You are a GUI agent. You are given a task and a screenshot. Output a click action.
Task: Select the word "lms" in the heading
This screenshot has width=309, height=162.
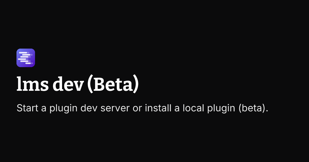click(33, 84)
